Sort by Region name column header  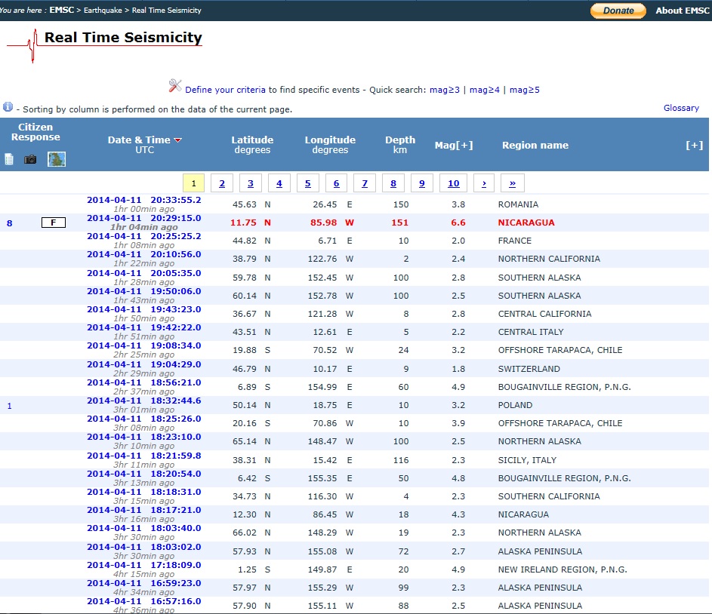[535, 145]
